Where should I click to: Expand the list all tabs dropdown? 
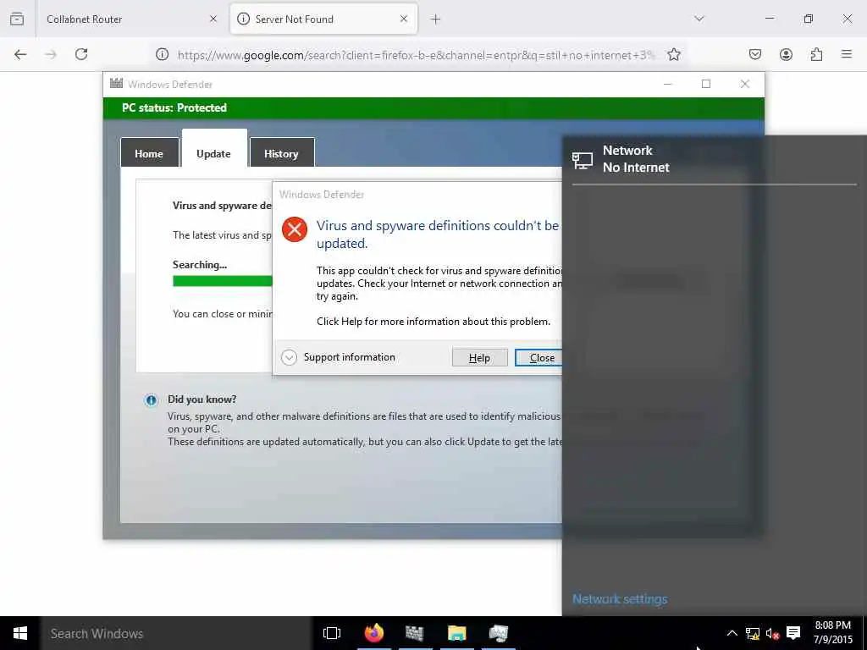point(699,19)
